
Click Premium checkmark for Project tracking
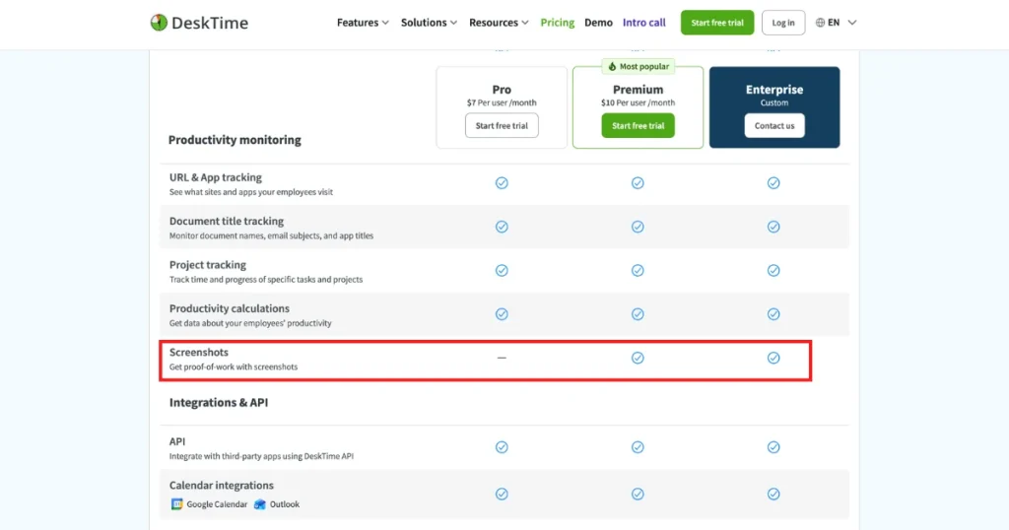tap(638, 271)
